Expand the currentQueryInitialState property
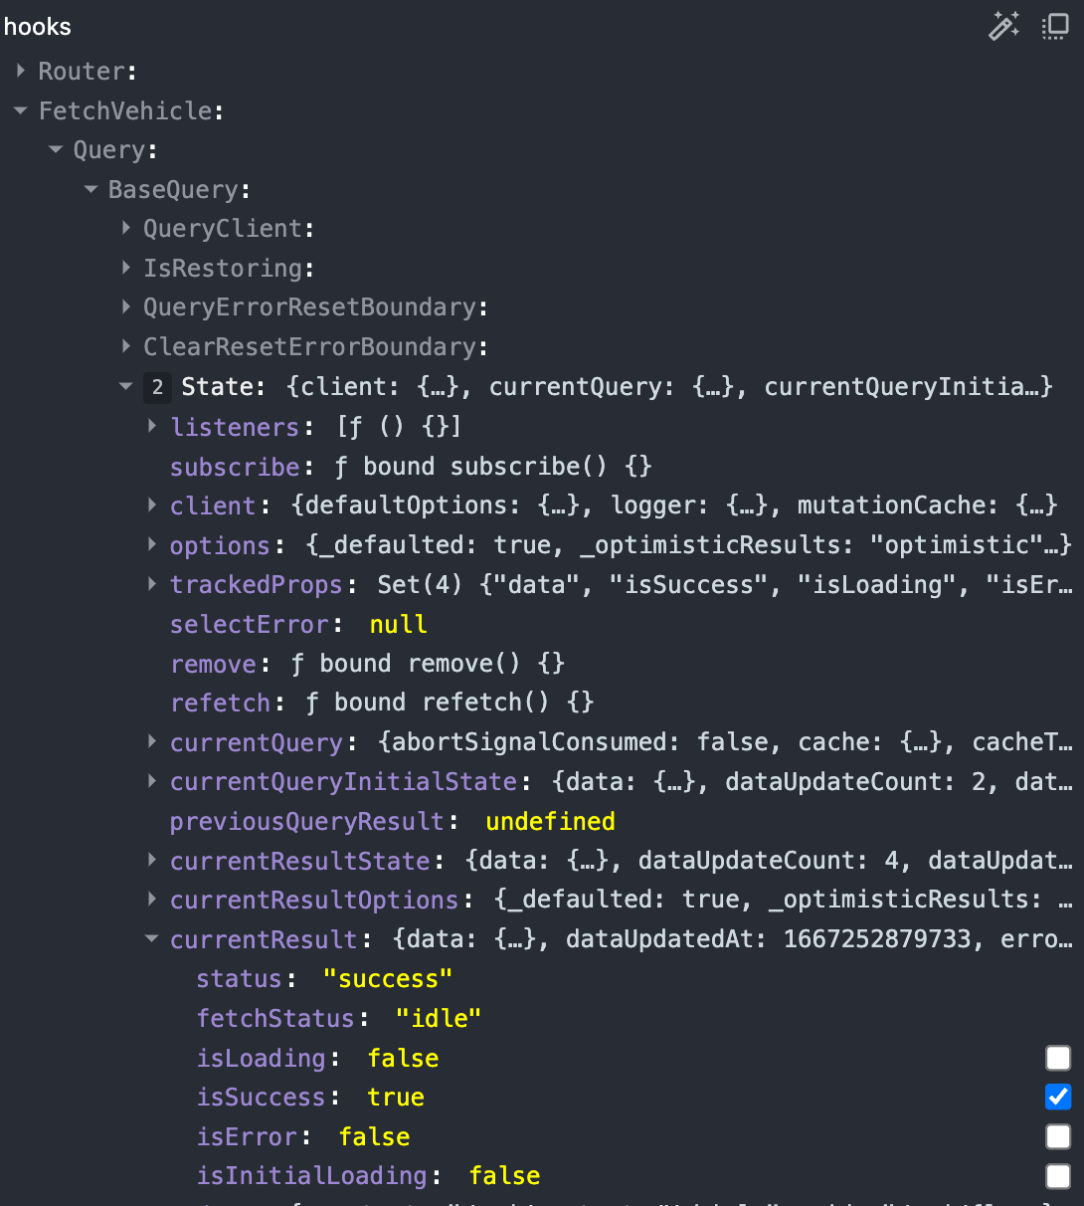Image resolution: width=1084 pixels, height=1206 pixels. point(152,781)
